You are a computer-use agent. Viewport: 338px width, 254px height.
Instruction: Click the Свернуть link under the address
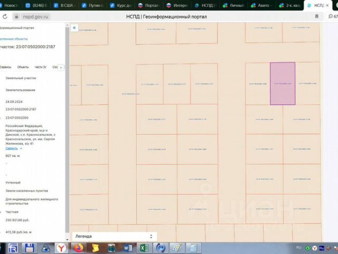pos(12,148)
